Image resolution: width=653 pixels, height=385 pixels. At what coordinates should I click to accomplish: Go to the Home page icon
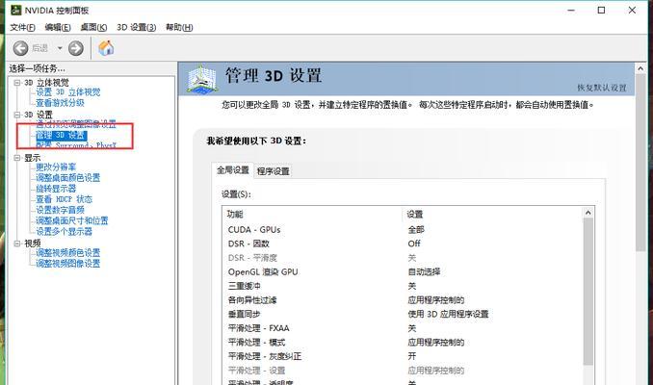[x=106, y=48]
